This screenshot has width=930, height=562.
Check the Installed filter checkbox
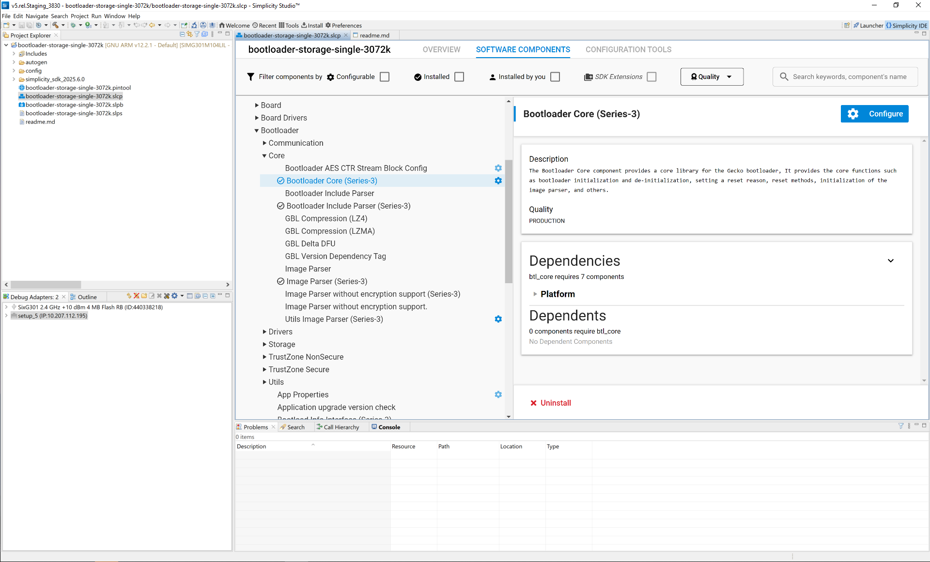tap(459, 77)
